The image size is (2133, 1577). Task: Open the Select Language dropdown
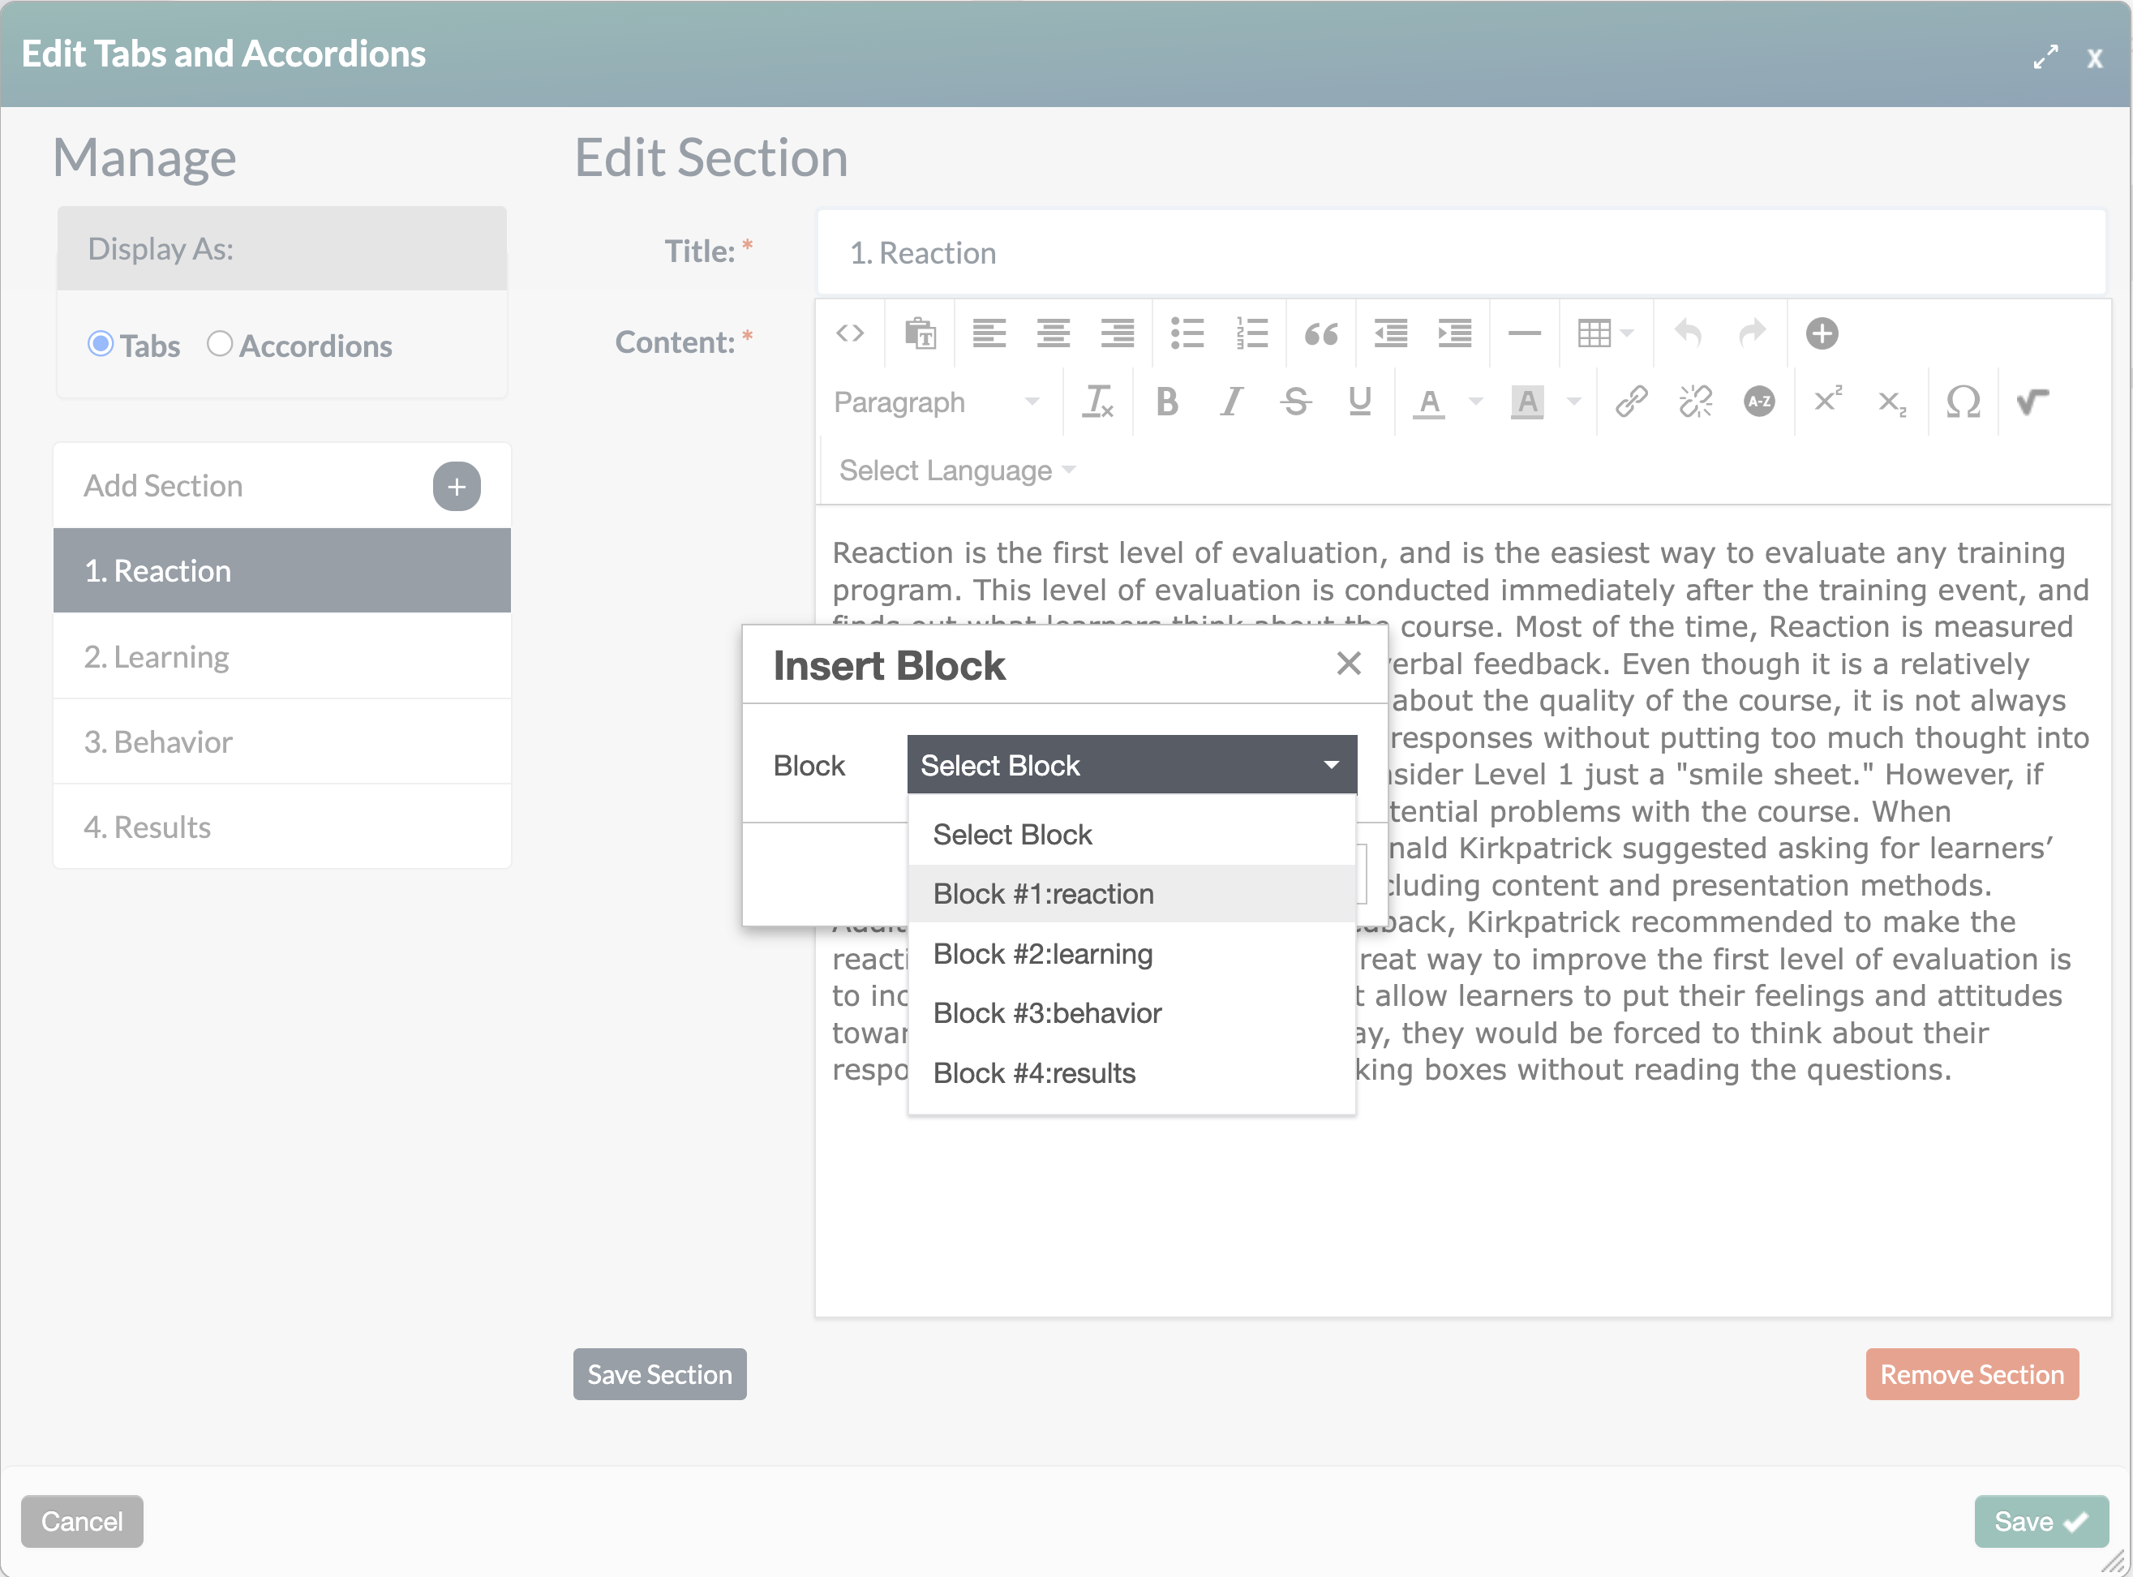tap(956, 470)
